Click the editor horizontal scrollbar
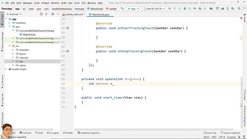247x139 pixels. 154,129
